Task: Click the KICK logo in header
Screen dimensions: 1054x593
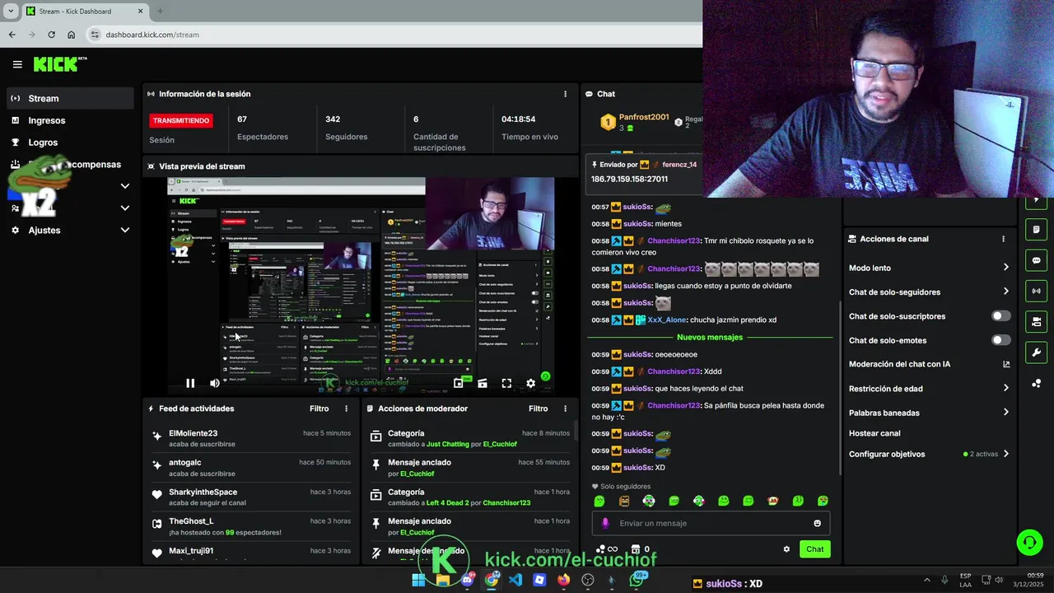Action: tap(59, 64)
